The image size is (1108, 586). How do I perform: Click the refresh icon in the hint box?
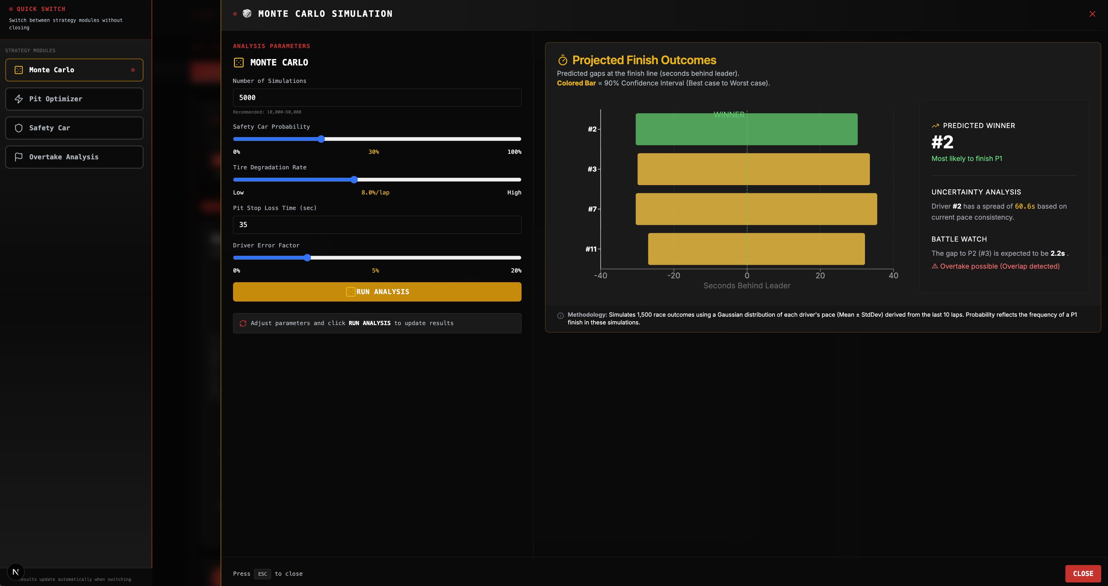243,323
